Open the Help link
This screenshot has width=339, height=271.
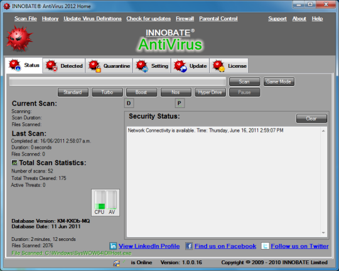click(317, 19)
